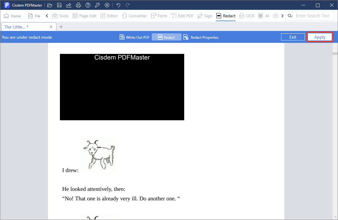Open the AI tab
The width and height of the screenshot is (338, 220).
263,16
